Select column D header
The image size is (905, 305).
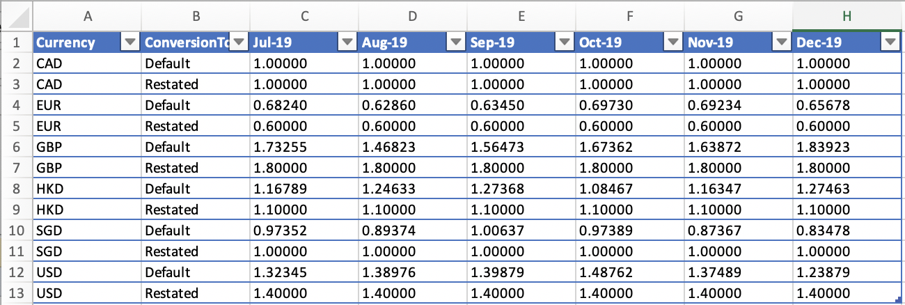[413, 15]
